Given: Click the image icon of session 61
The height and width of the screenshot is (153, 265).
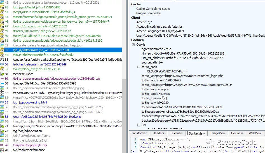Looking at the screenshot, I should [2, 88].
